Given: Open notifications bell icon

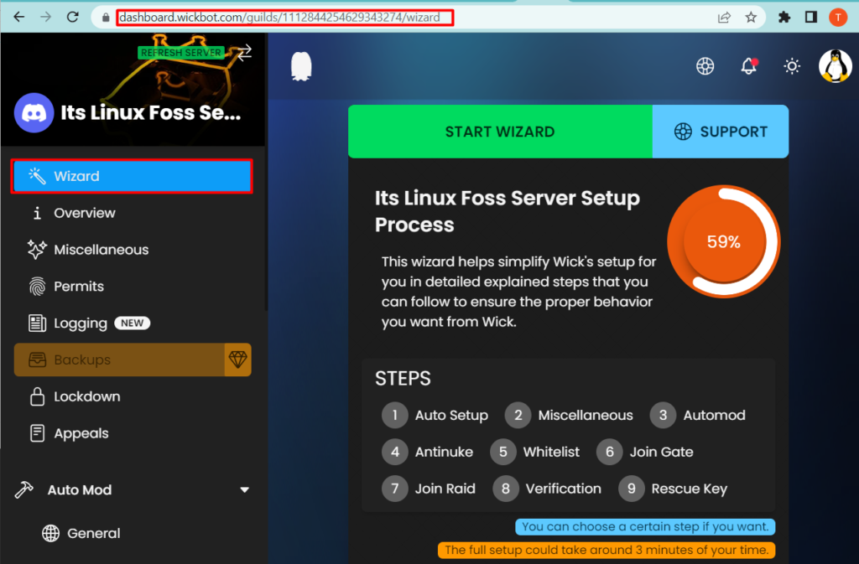Looking at the screenshot, I should point(748,66).
